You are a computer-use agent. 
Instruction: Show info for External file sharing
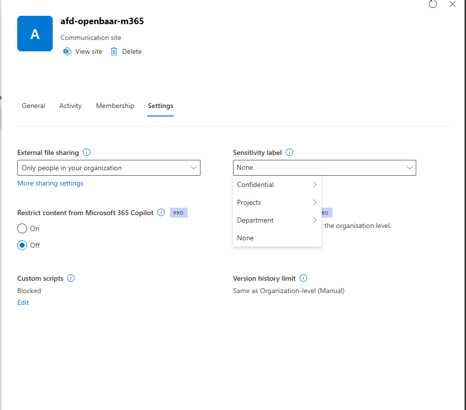tap(87, 152)
